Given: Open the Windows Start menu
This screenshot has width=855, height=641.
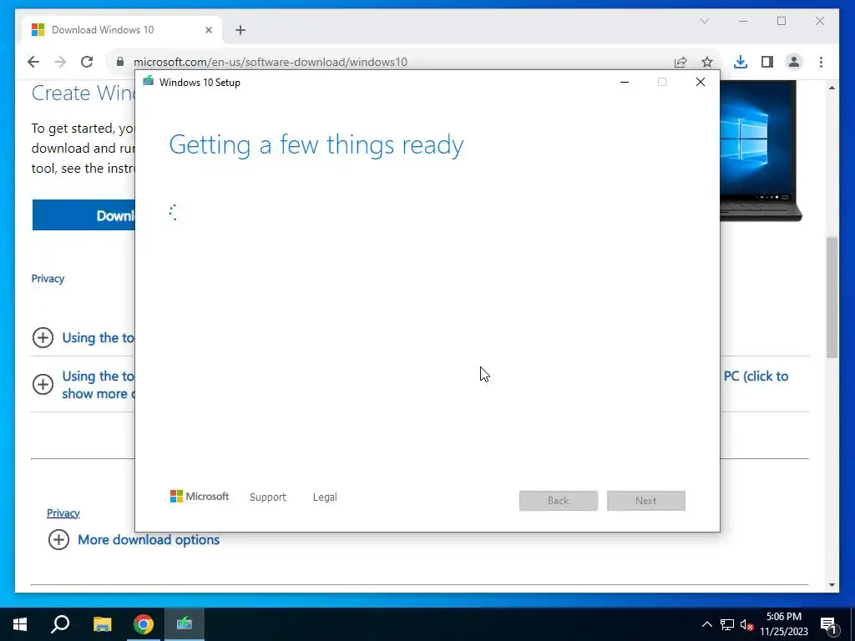Looking at the screenshot, I should pyautogui.click(x=20, y=624).
